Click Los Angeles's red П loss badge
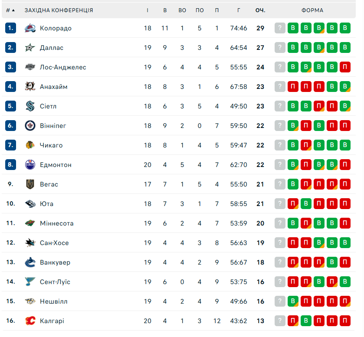This screenshot has width=364, height=337. pos(345,67)
